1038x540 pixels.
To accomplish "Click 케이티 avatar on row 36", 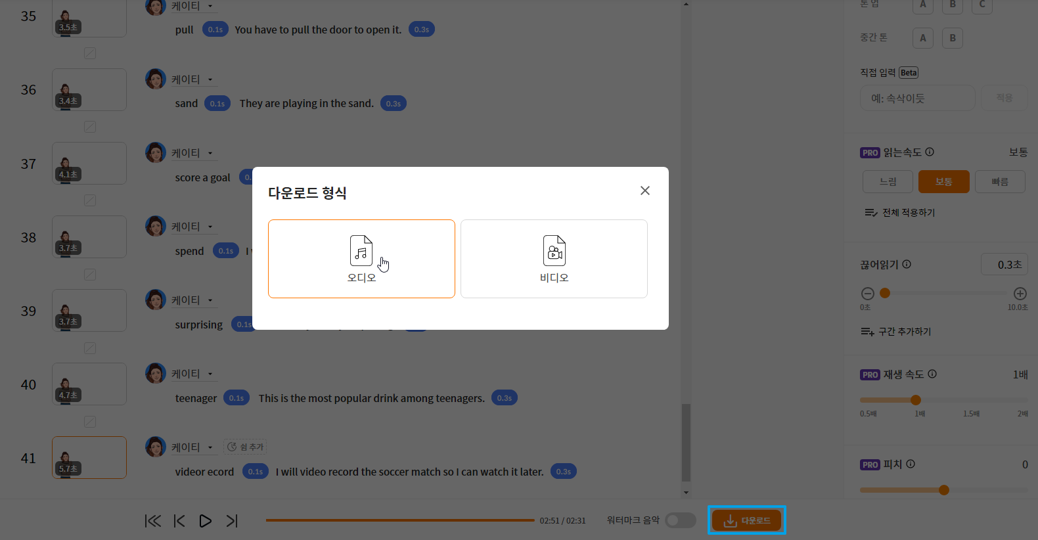I will [156, 79].
